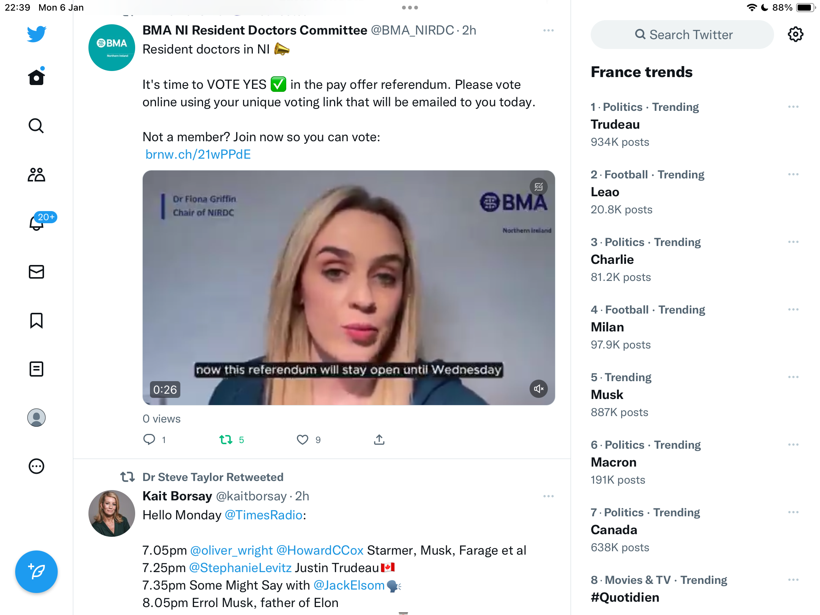Open more options for Canada trend
This screenshot has height=615, width=820.
click(793, 512)
